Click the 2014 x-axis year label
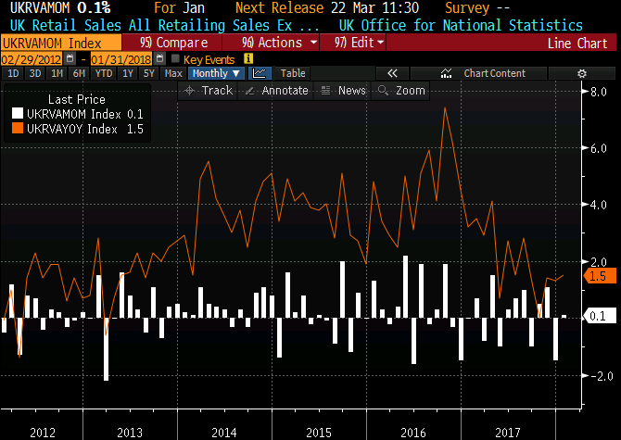The height and width of the screenshot is (440, 621). coord(223,433)
